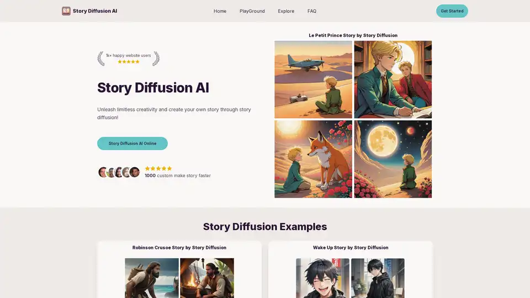This screenshot has height=298, width=530.
Task: Click the middle user avatar in the row
Action: (x=119, y=172)
